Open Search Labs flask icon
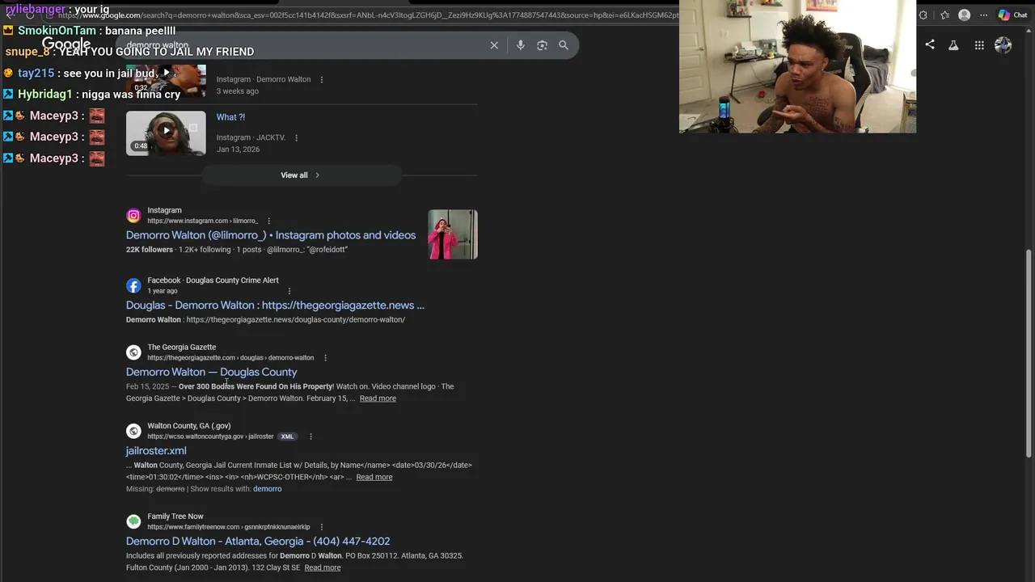This screenshot has width=1035, height=582. tap(953, 45)
